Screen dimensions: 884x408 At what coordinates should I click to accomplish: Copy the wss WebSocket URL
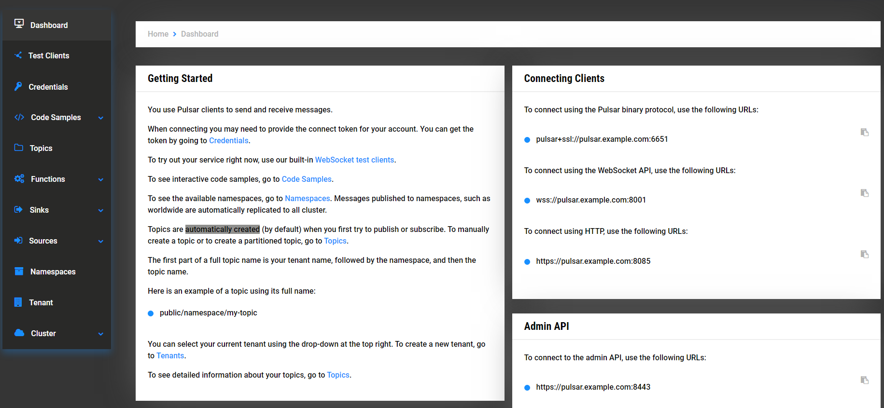(x=865, y=193)
